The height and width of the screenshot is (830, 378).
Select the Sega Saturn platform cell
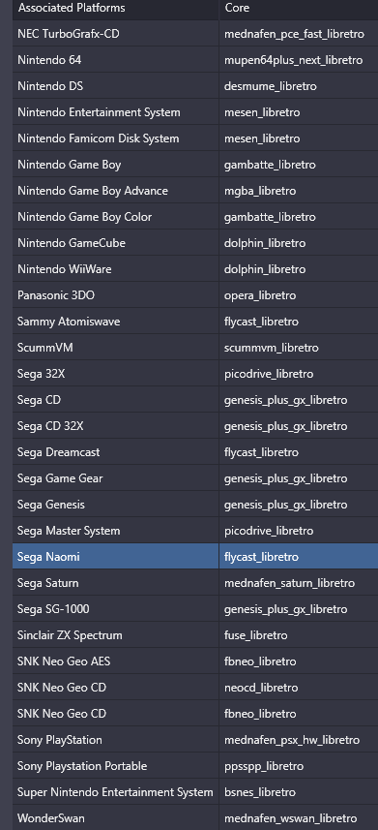pyautogui.click(x=116, y=583)
